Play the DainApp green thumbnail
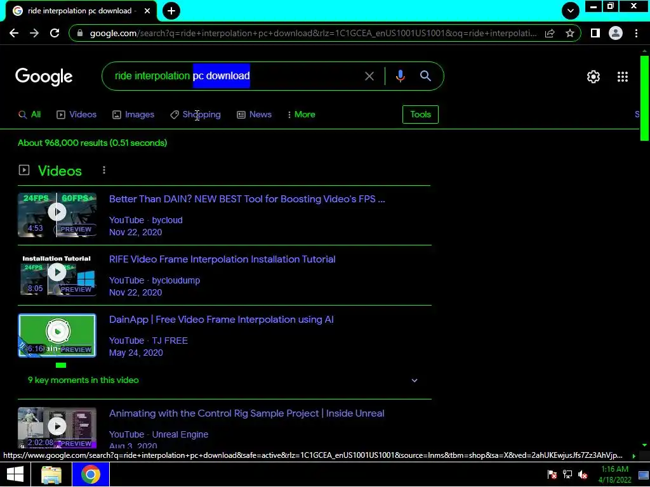 pos(57,335)
